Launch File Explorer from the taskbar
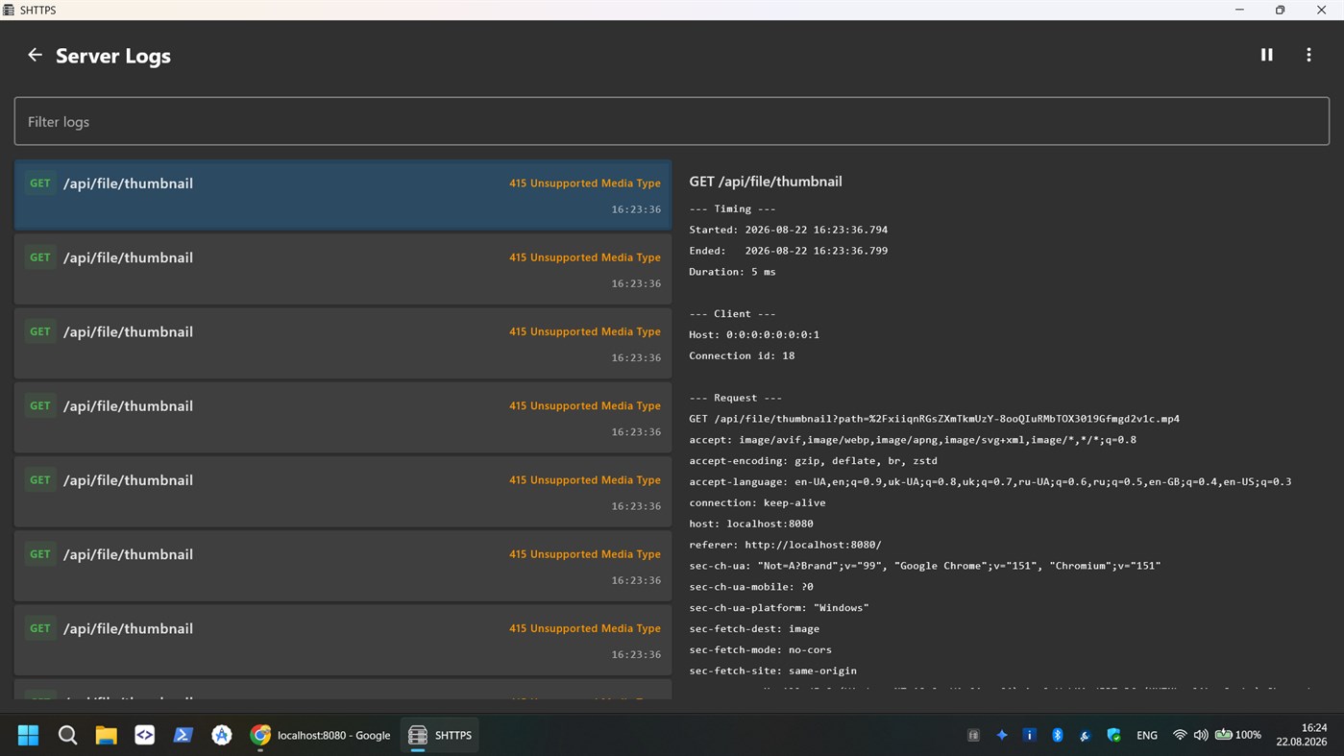This screenshot has width=1344, height=756. 106,735
